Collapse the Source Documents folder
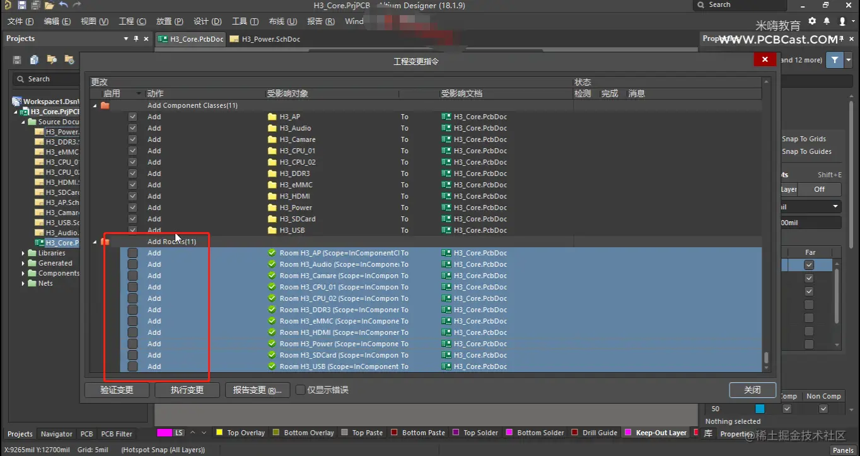This screenshot has width=860, height=456. tap(23, 122)
